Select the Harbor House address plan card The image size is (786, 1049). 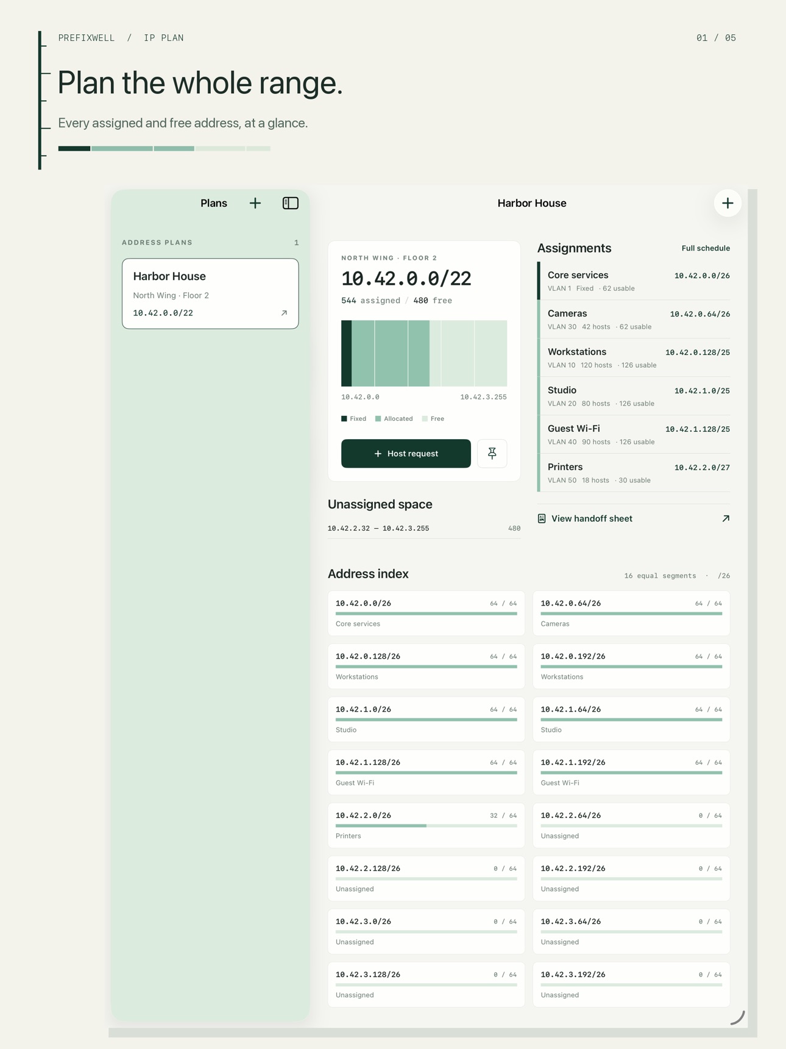click(x=210, y=293)
